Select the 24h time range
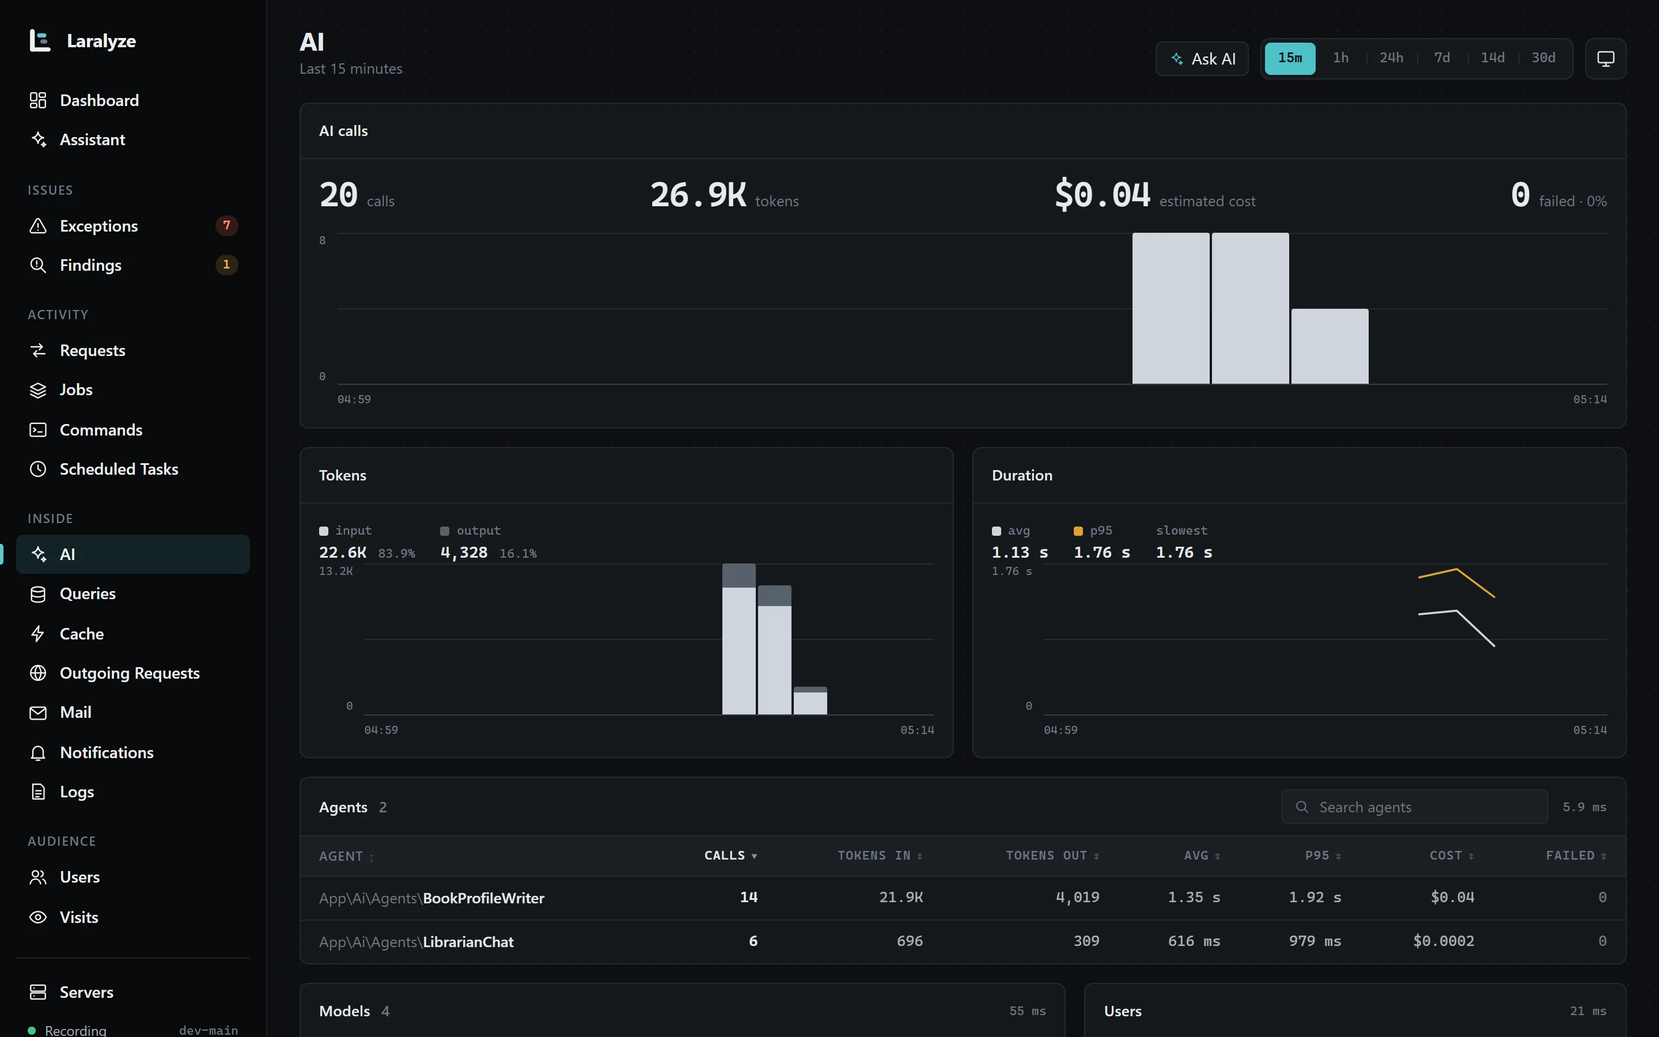Viewport: 1659px width, 1037px height. click(x=1391, y=58)
